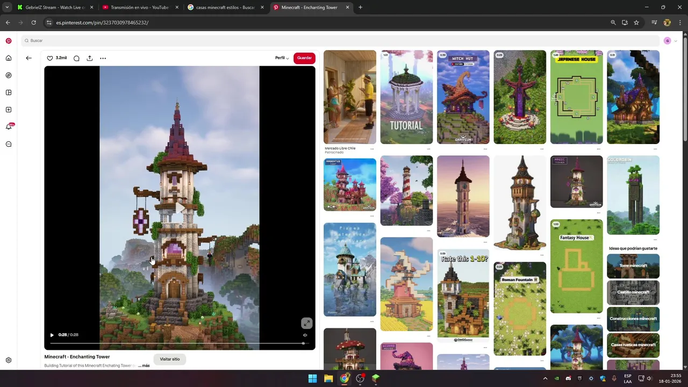Open the account 'G' avatar
This screenshot has width=688, height=387.
coord(668,41)
